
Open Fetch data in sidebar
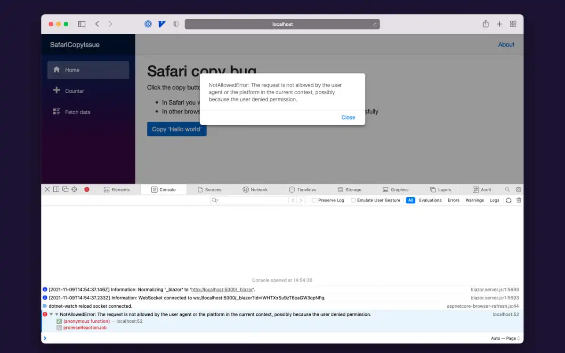pyautogui.click(x=88, y=112)
